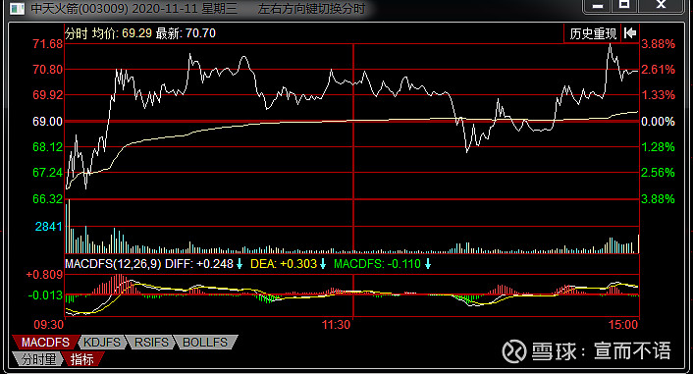Click the 70.80 price axis label
This screenshot has height=374, width=693.
(x=48, y=70)
